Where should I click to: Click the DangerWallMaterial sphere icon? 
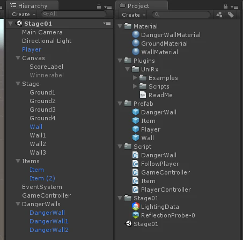click(x=136, y=35)
